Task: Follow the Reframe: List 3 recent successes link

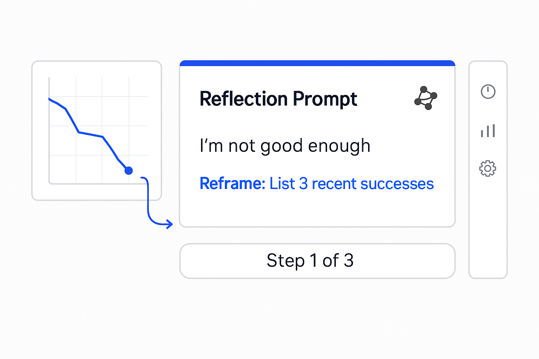Action: [317, 184]
